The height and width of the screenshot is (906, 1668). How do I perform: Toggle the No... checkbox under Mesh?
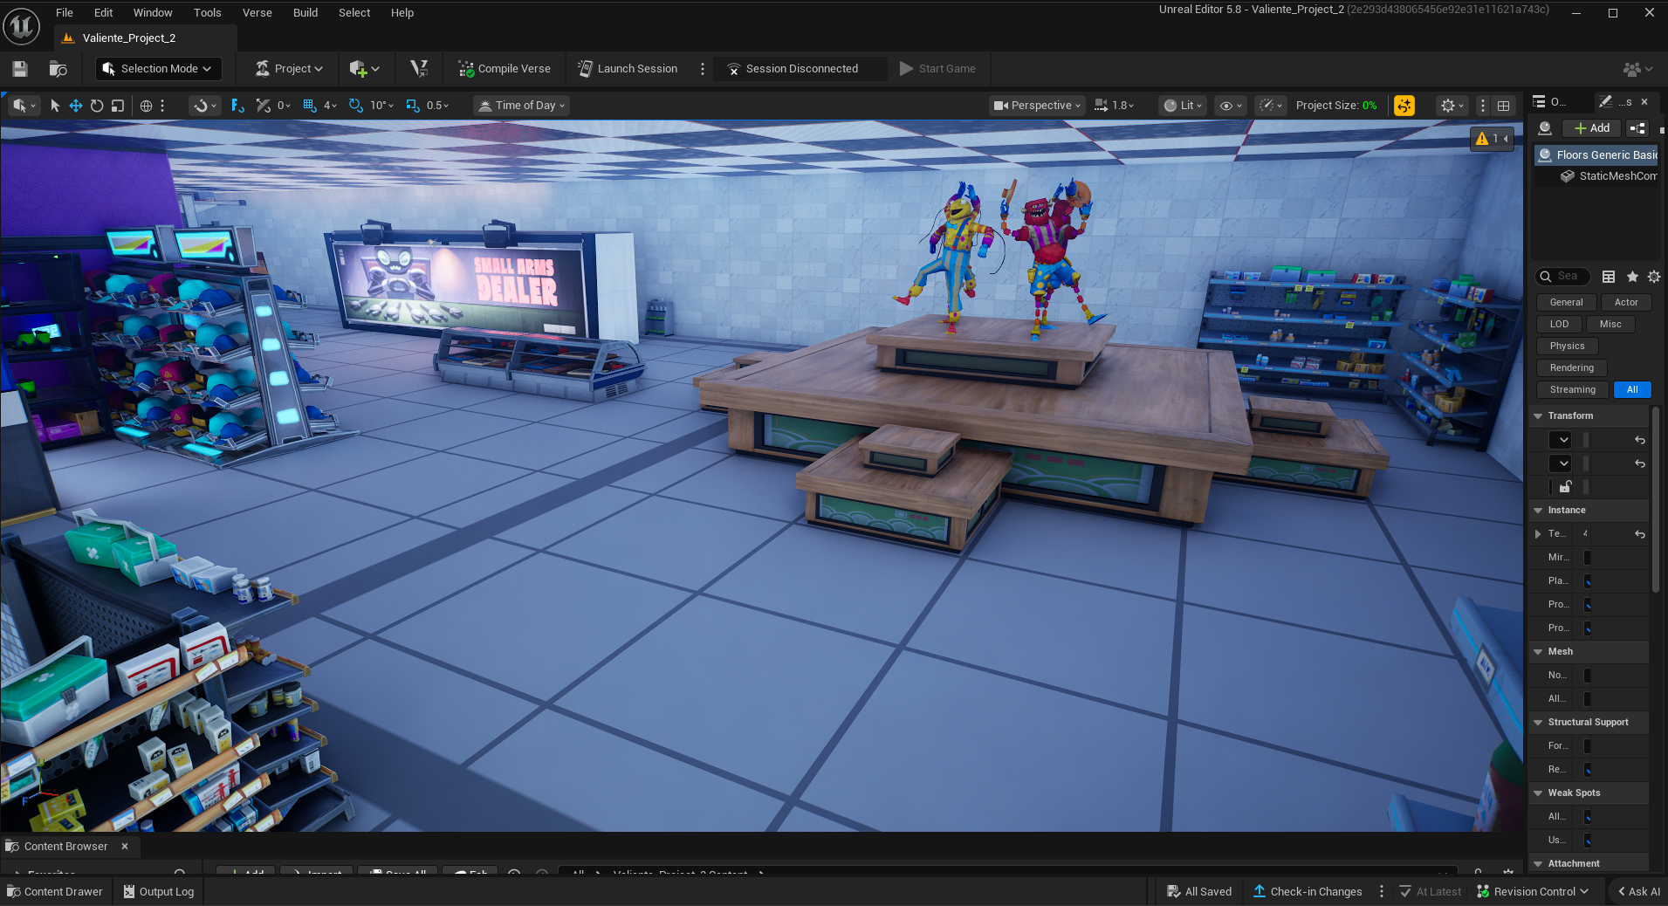point(1587,676)
